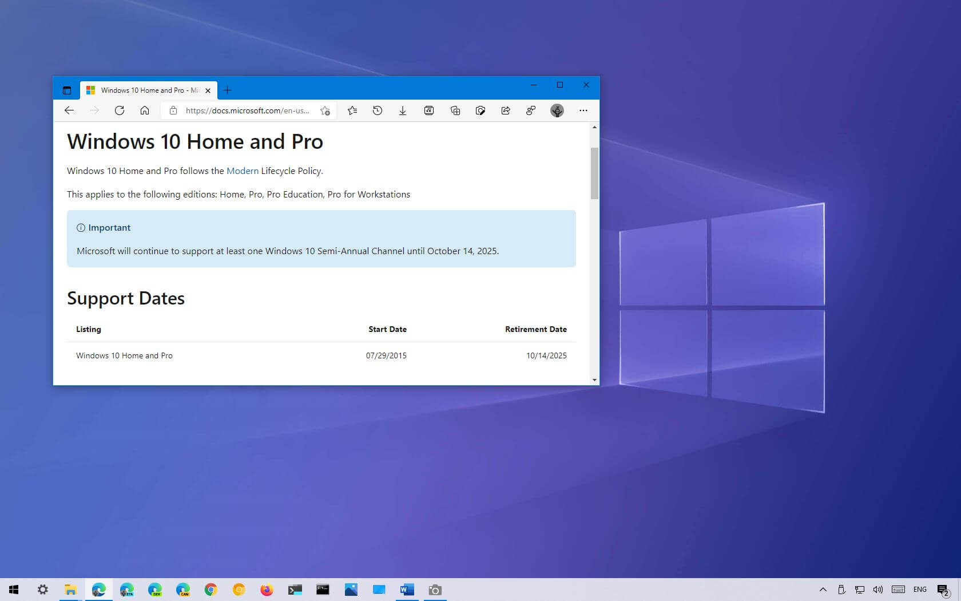Add page to Collections
This screenshot has height=601, width=961.
pyautogui.click(x=455, y=110)
